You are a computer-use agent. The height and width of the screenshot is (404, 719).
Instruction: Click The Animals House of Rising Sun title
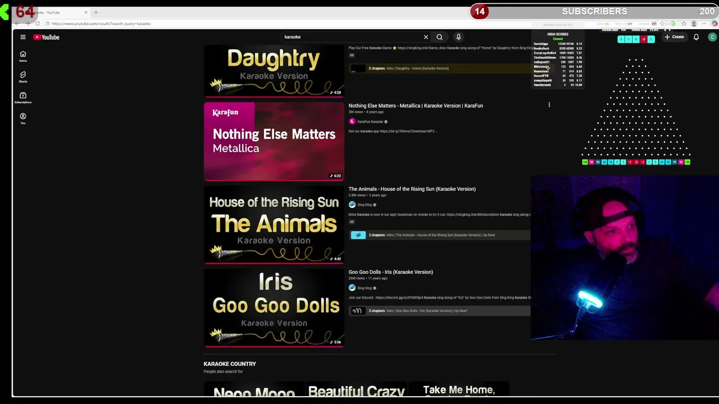pos(412,189)
